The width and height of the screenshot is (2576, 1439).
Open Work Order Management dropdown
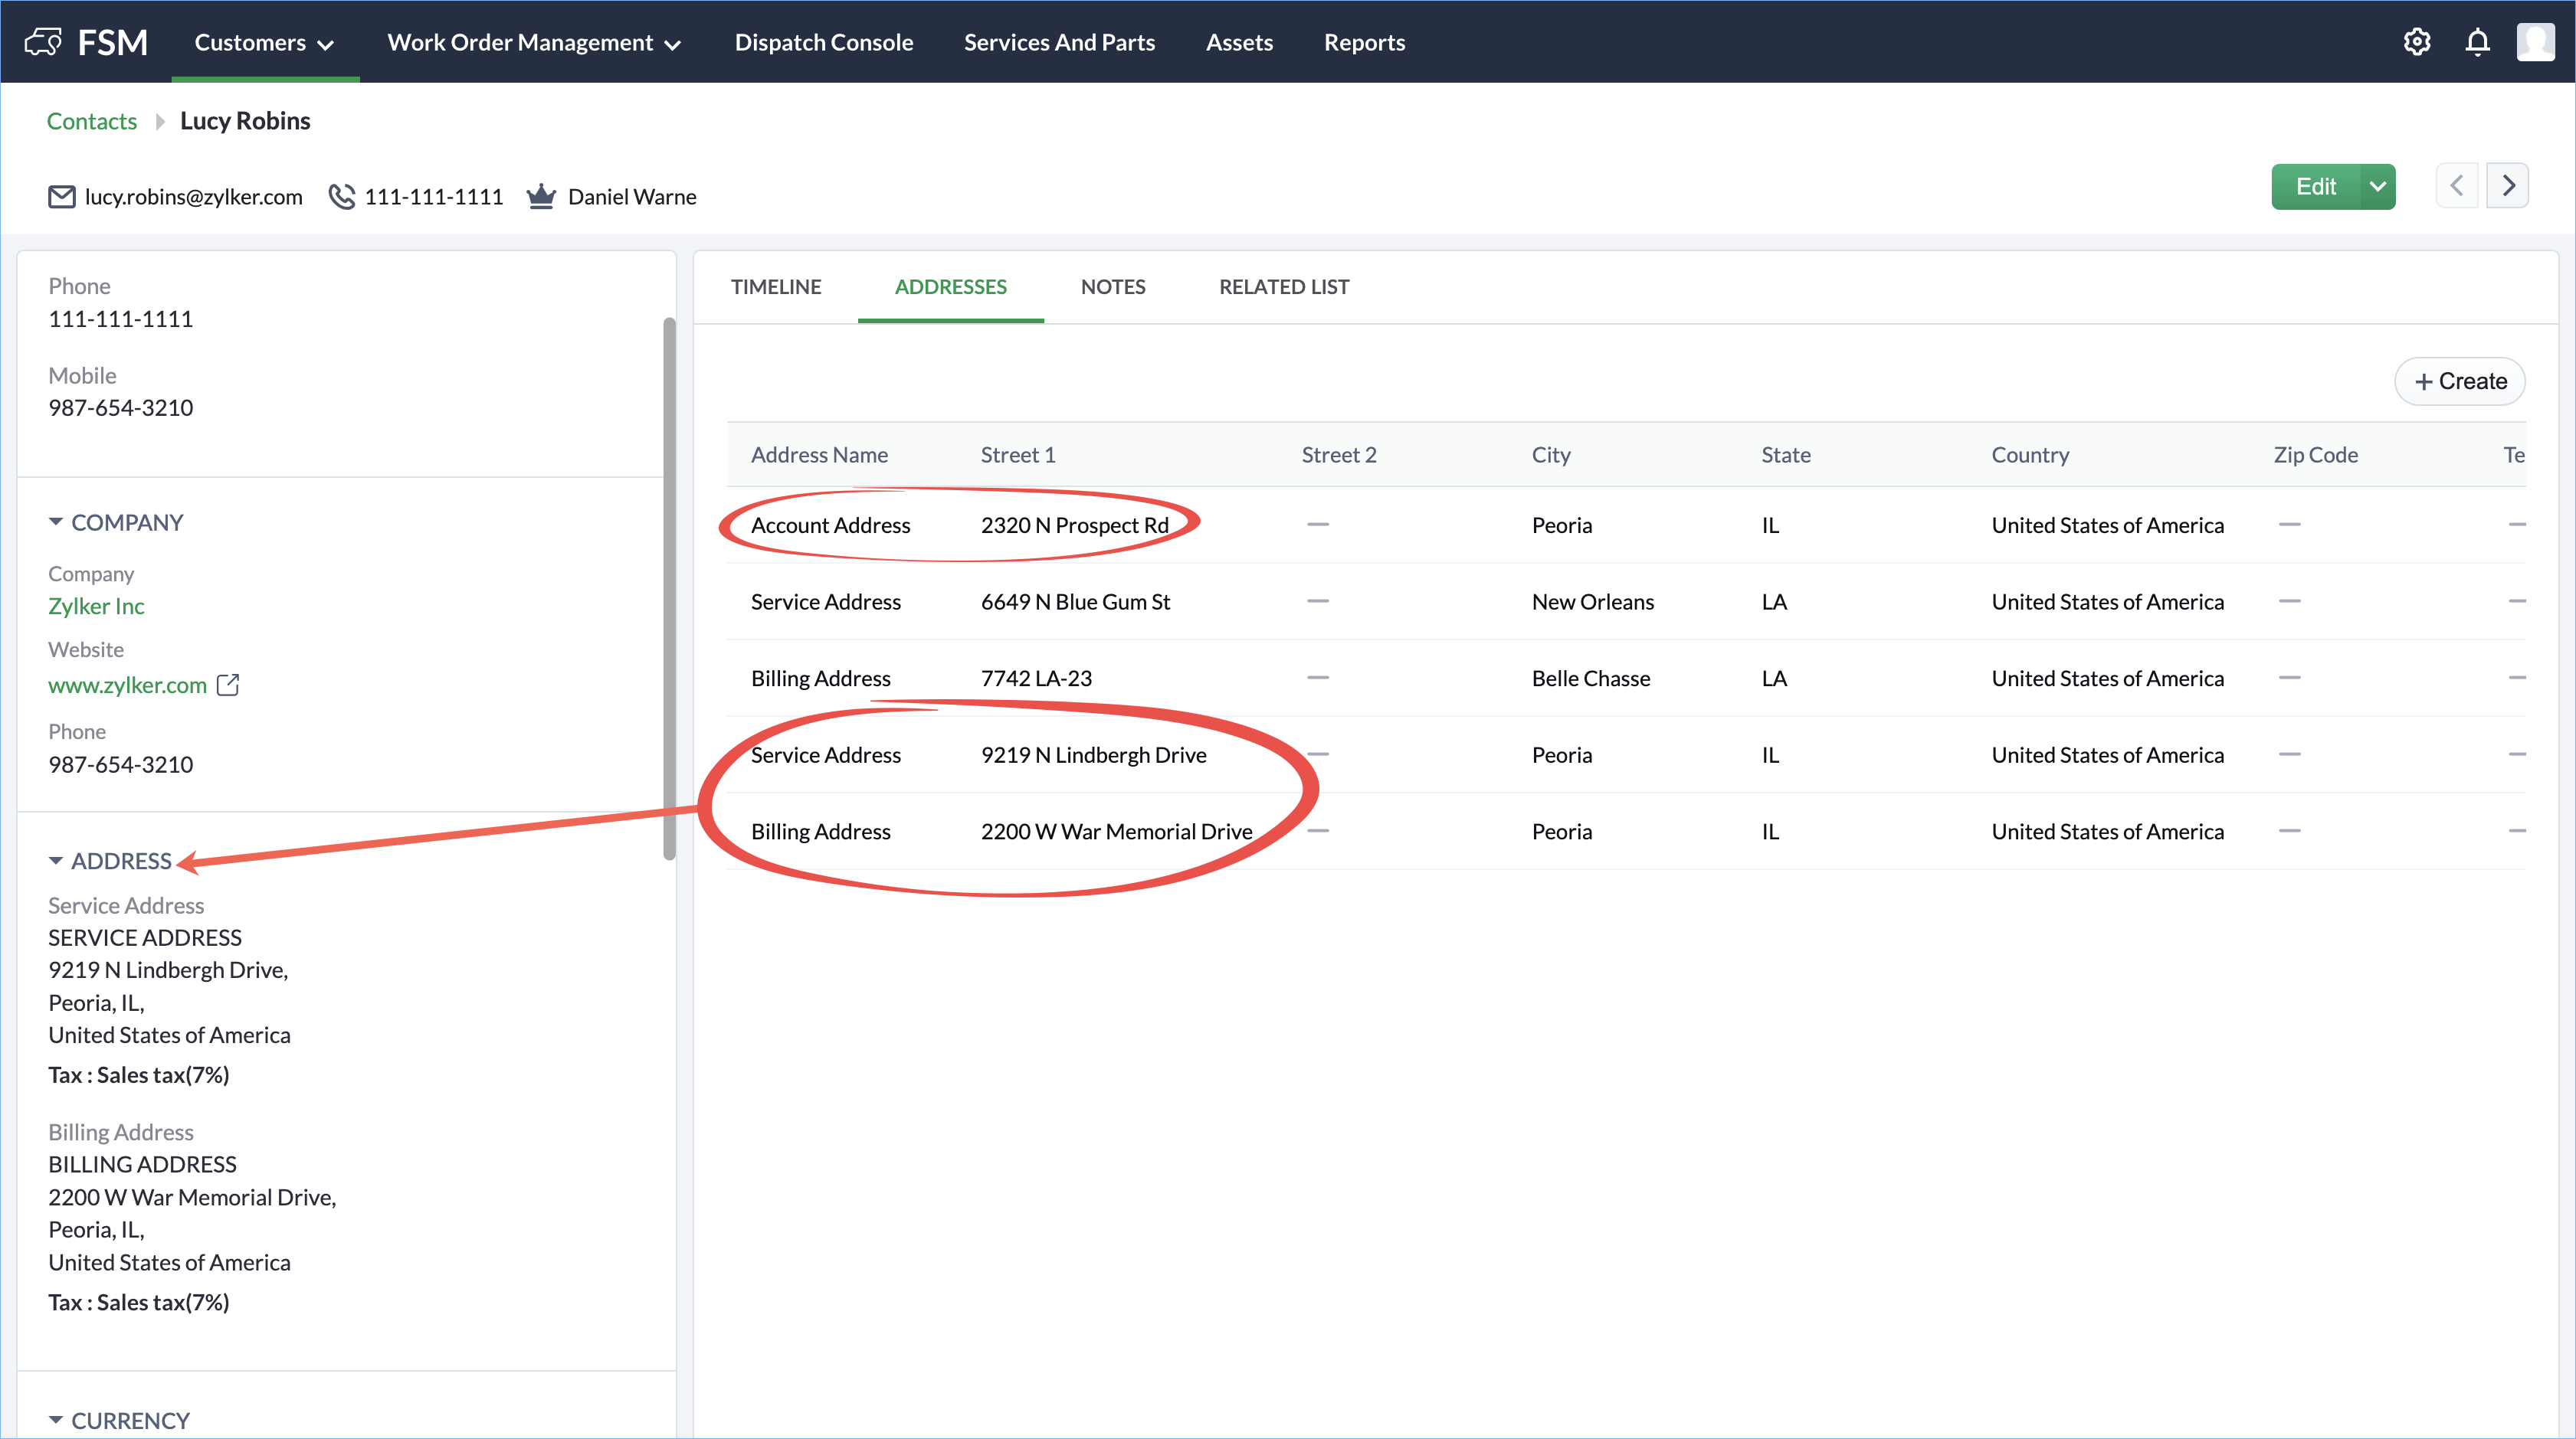pos(534,42)
